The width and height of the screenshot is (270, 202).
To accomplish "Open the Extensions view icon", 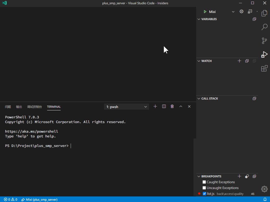I will (264, 68).
